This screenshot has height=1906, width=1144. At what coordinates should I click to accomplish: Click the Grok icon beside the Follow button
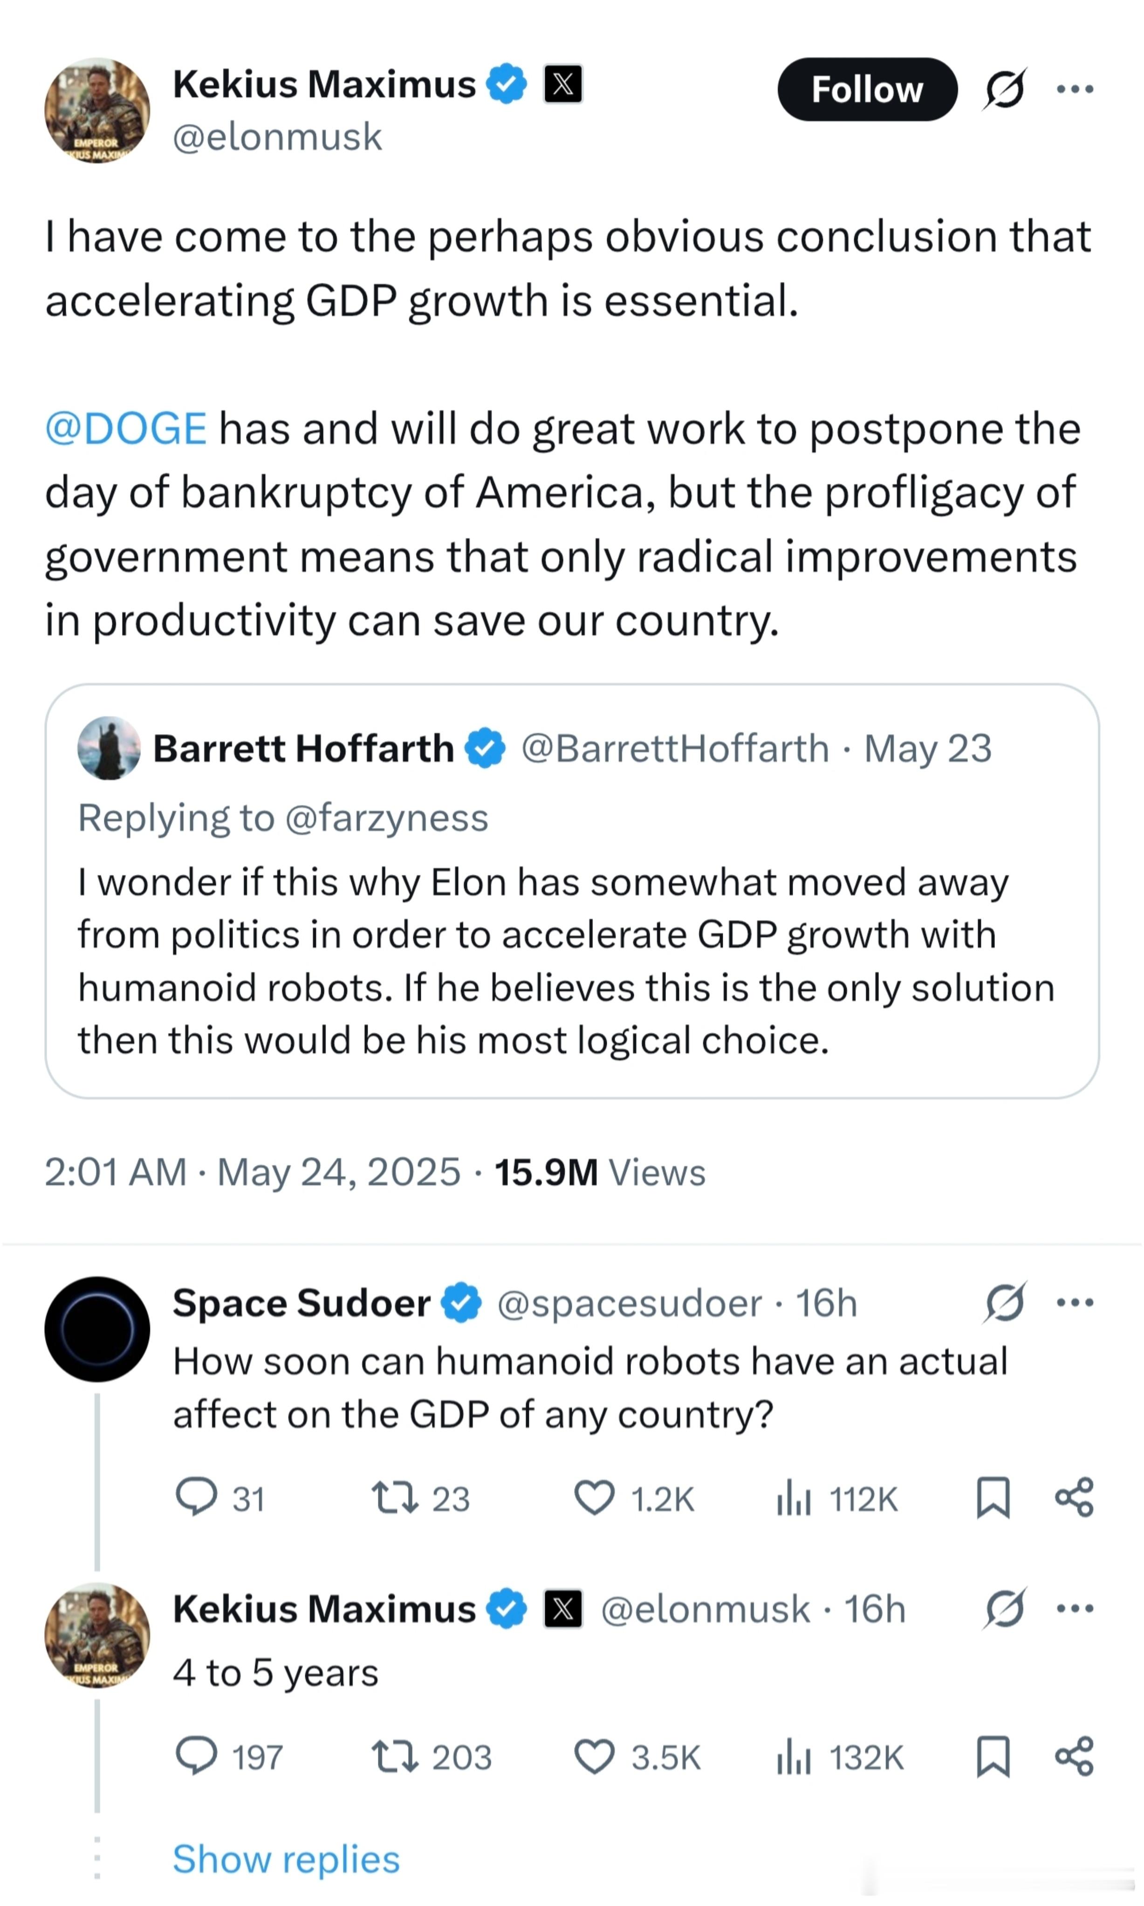coord(1004,89)
